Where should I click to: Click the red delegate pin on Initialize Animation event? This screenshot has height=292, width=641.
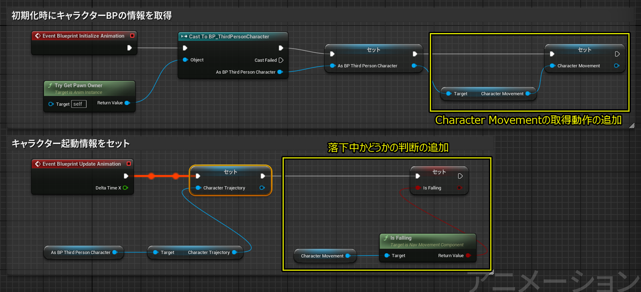coord(132,36)
